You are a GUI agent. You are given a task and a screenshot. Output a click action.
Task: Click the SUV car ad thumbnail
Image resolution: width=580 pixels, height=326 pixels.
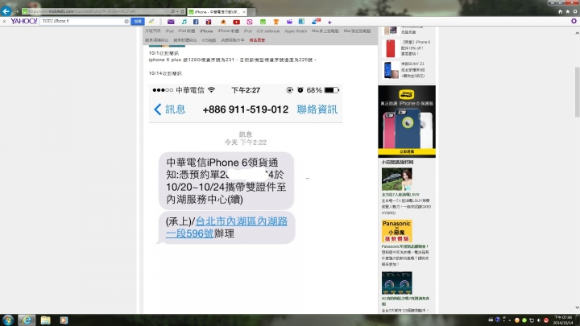coord(396,180)
